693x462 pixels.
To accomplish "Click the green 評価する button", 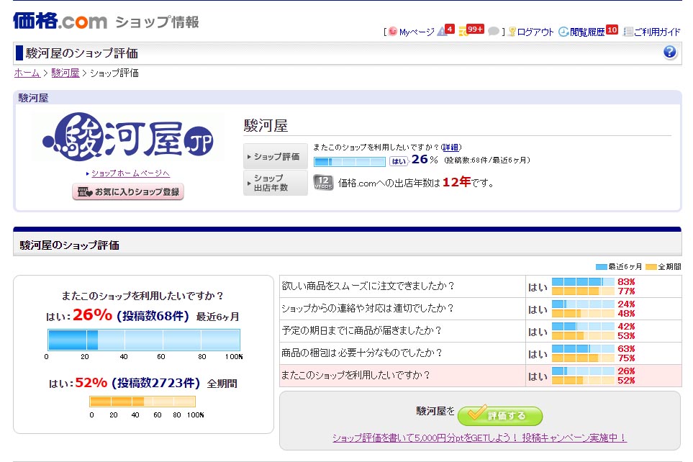I will tap(500, 415).
